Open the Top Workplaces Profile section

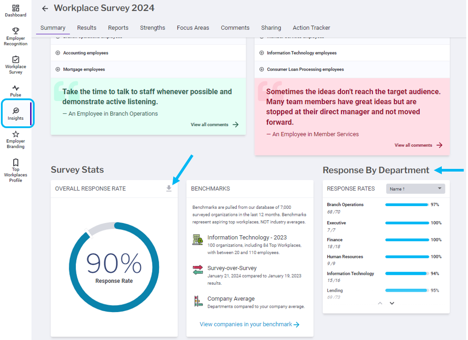pos(16,170)
